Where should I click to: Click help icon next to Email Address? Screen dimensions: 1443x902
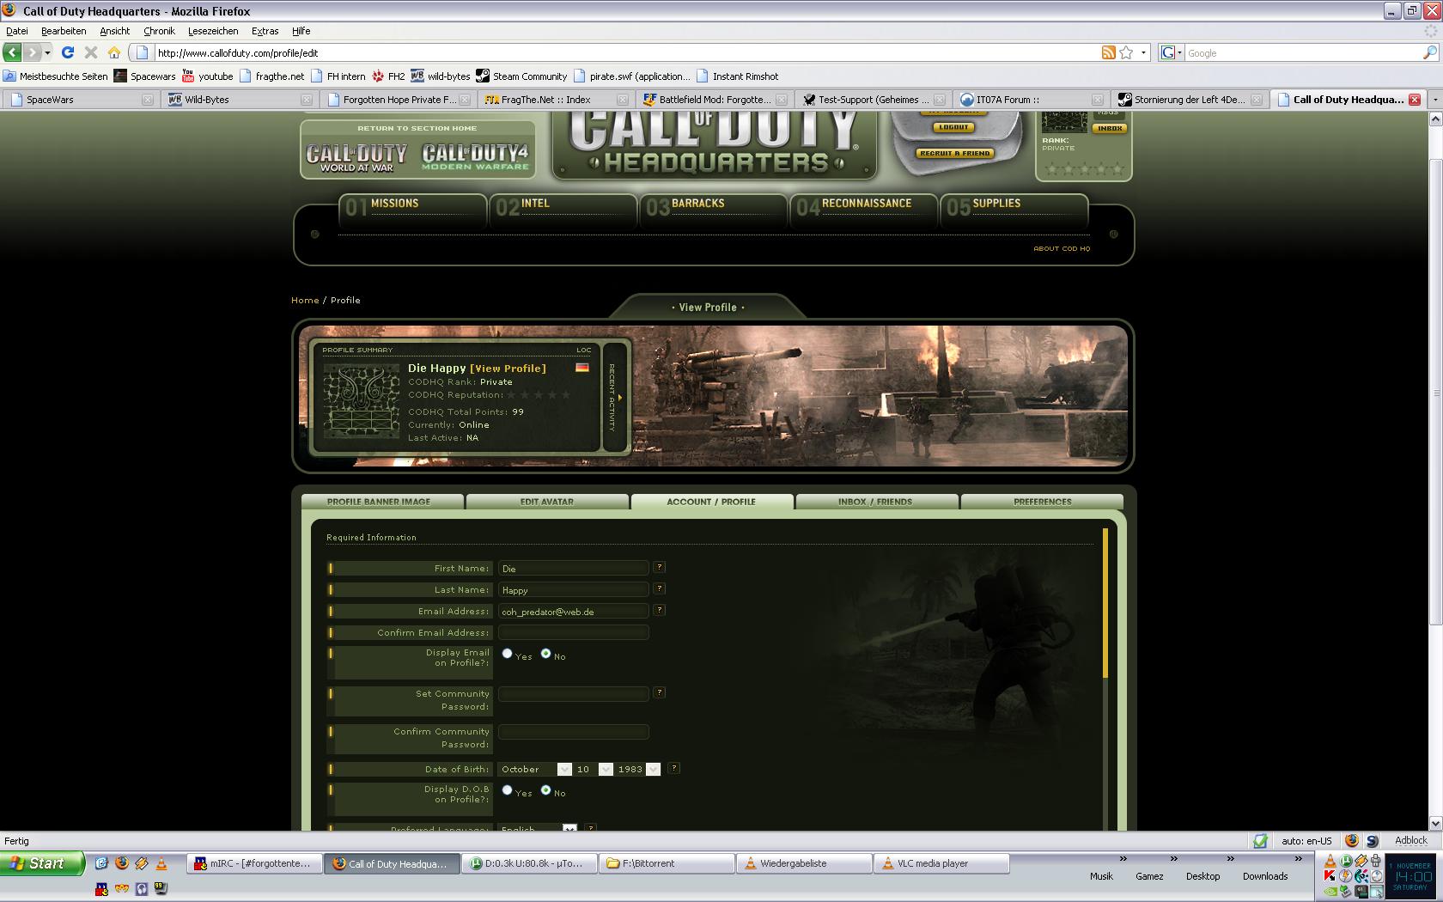click(x=659, y=610)
